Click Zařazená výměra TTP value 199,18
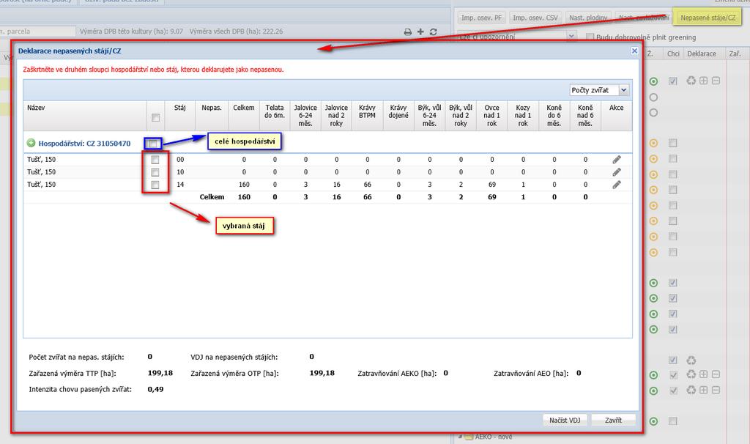Viewport: 750px width, 444px height. tap(160, 373)
